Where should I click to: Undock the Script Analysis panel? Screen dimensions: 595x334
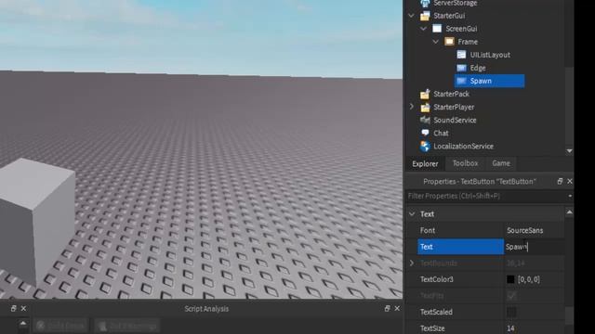[x=387, y=309]
